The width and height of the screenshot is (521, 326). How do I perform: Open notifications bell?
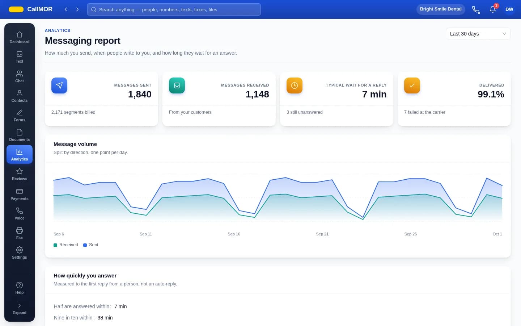[x=493, y=9]
